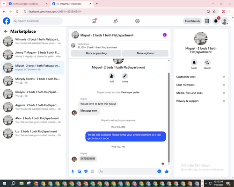Viewport: 234px width, 187px height.
Task: Choose a sticker icon
Action: (86, 172)
